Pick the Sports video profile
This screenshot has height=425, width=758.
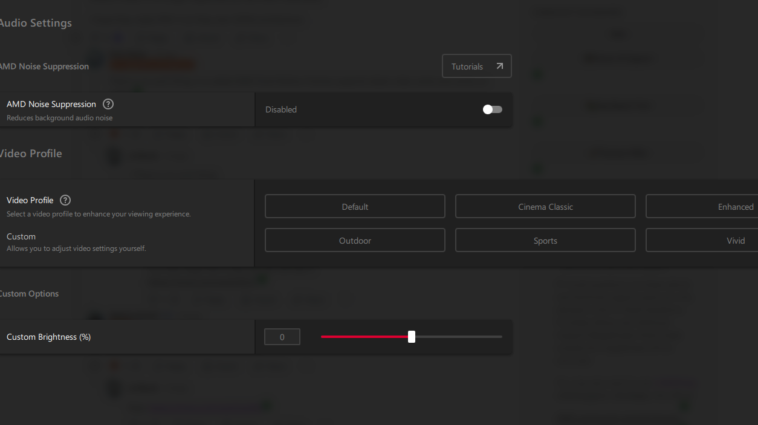tap(545, 240)
